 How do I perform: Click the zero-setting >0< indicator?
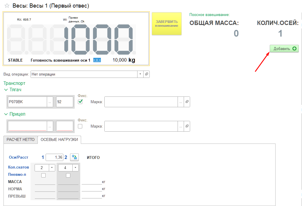tap(97, 60)
